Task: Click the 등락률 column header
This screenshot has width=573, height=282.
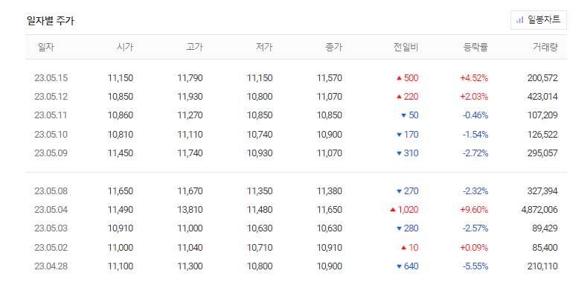Action: tap(476, 47)
